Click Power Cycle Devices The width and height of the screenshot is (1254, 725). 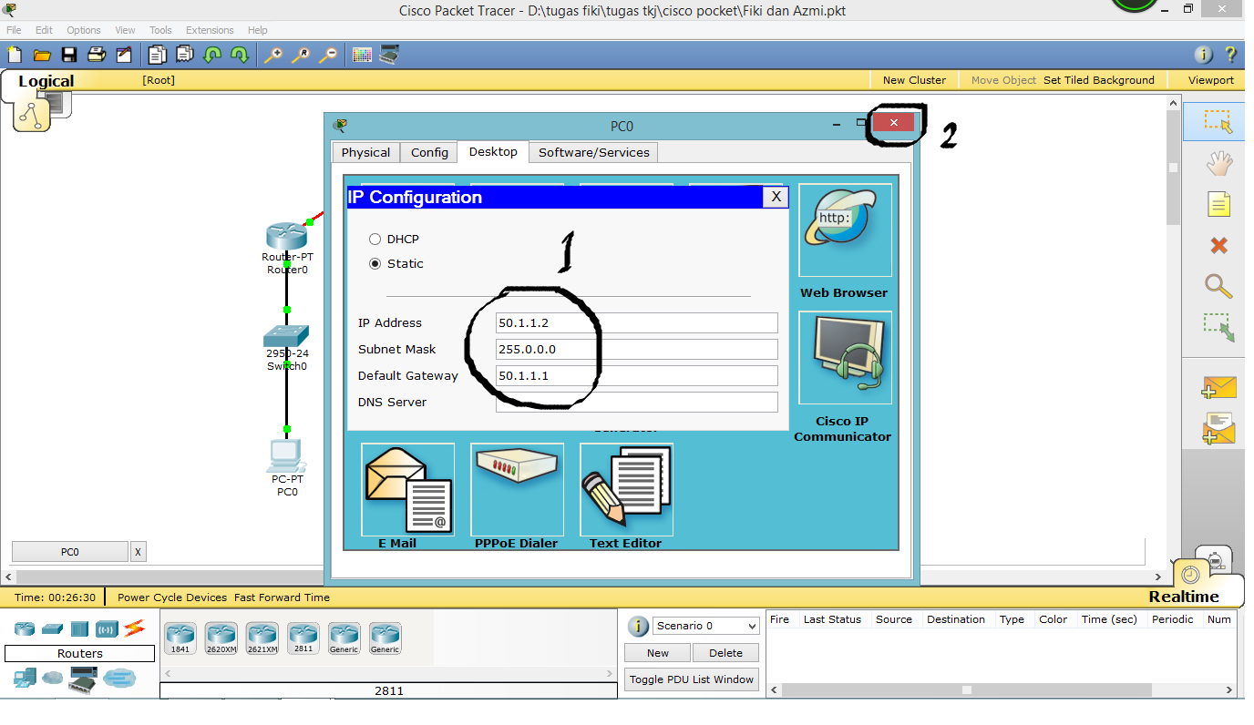(172, 597)
